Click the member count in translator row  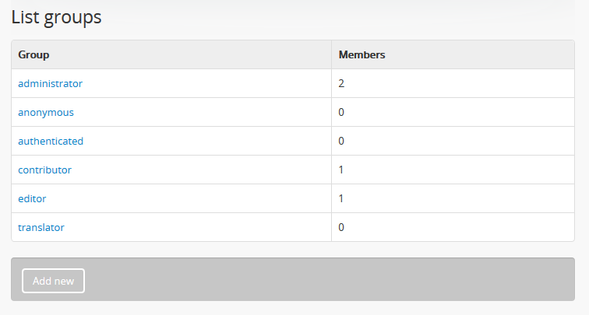(341, 227)
